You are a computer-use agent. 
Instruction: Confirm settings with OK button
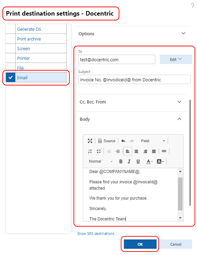(x=140, y=244)
